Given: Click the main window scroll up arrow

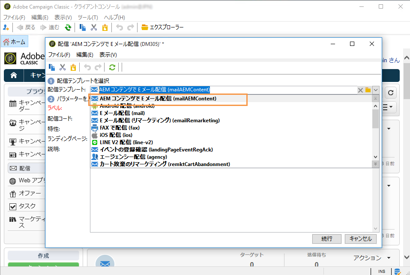Looking at the screenshot, I should pyautogui.click(x=407, y=57).
